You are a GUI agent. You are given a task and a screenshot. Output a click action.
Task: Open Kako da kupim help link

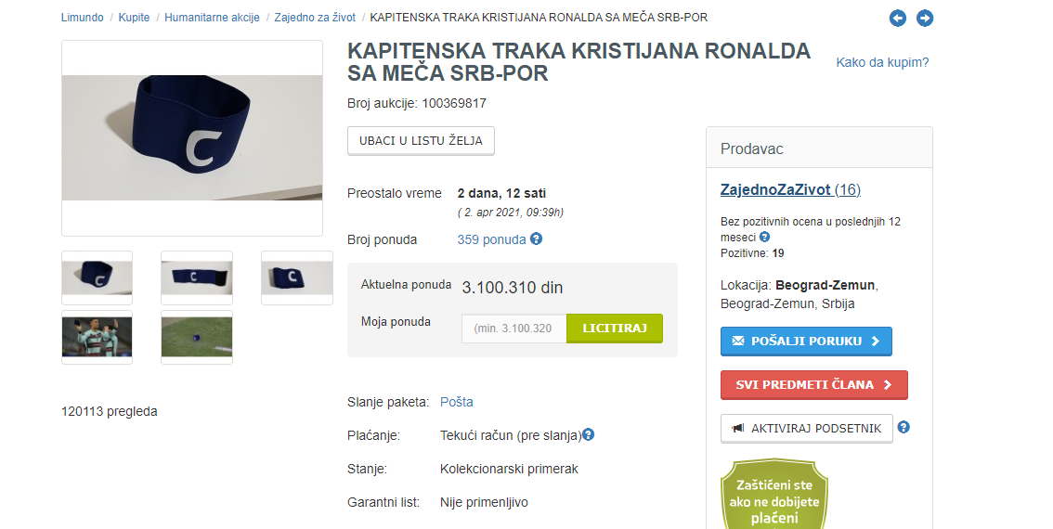[x=882, y=62]
